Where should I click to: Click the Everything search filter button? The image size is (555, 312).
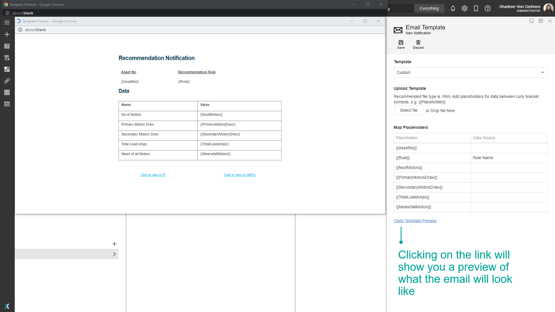(x=429, y=9)
